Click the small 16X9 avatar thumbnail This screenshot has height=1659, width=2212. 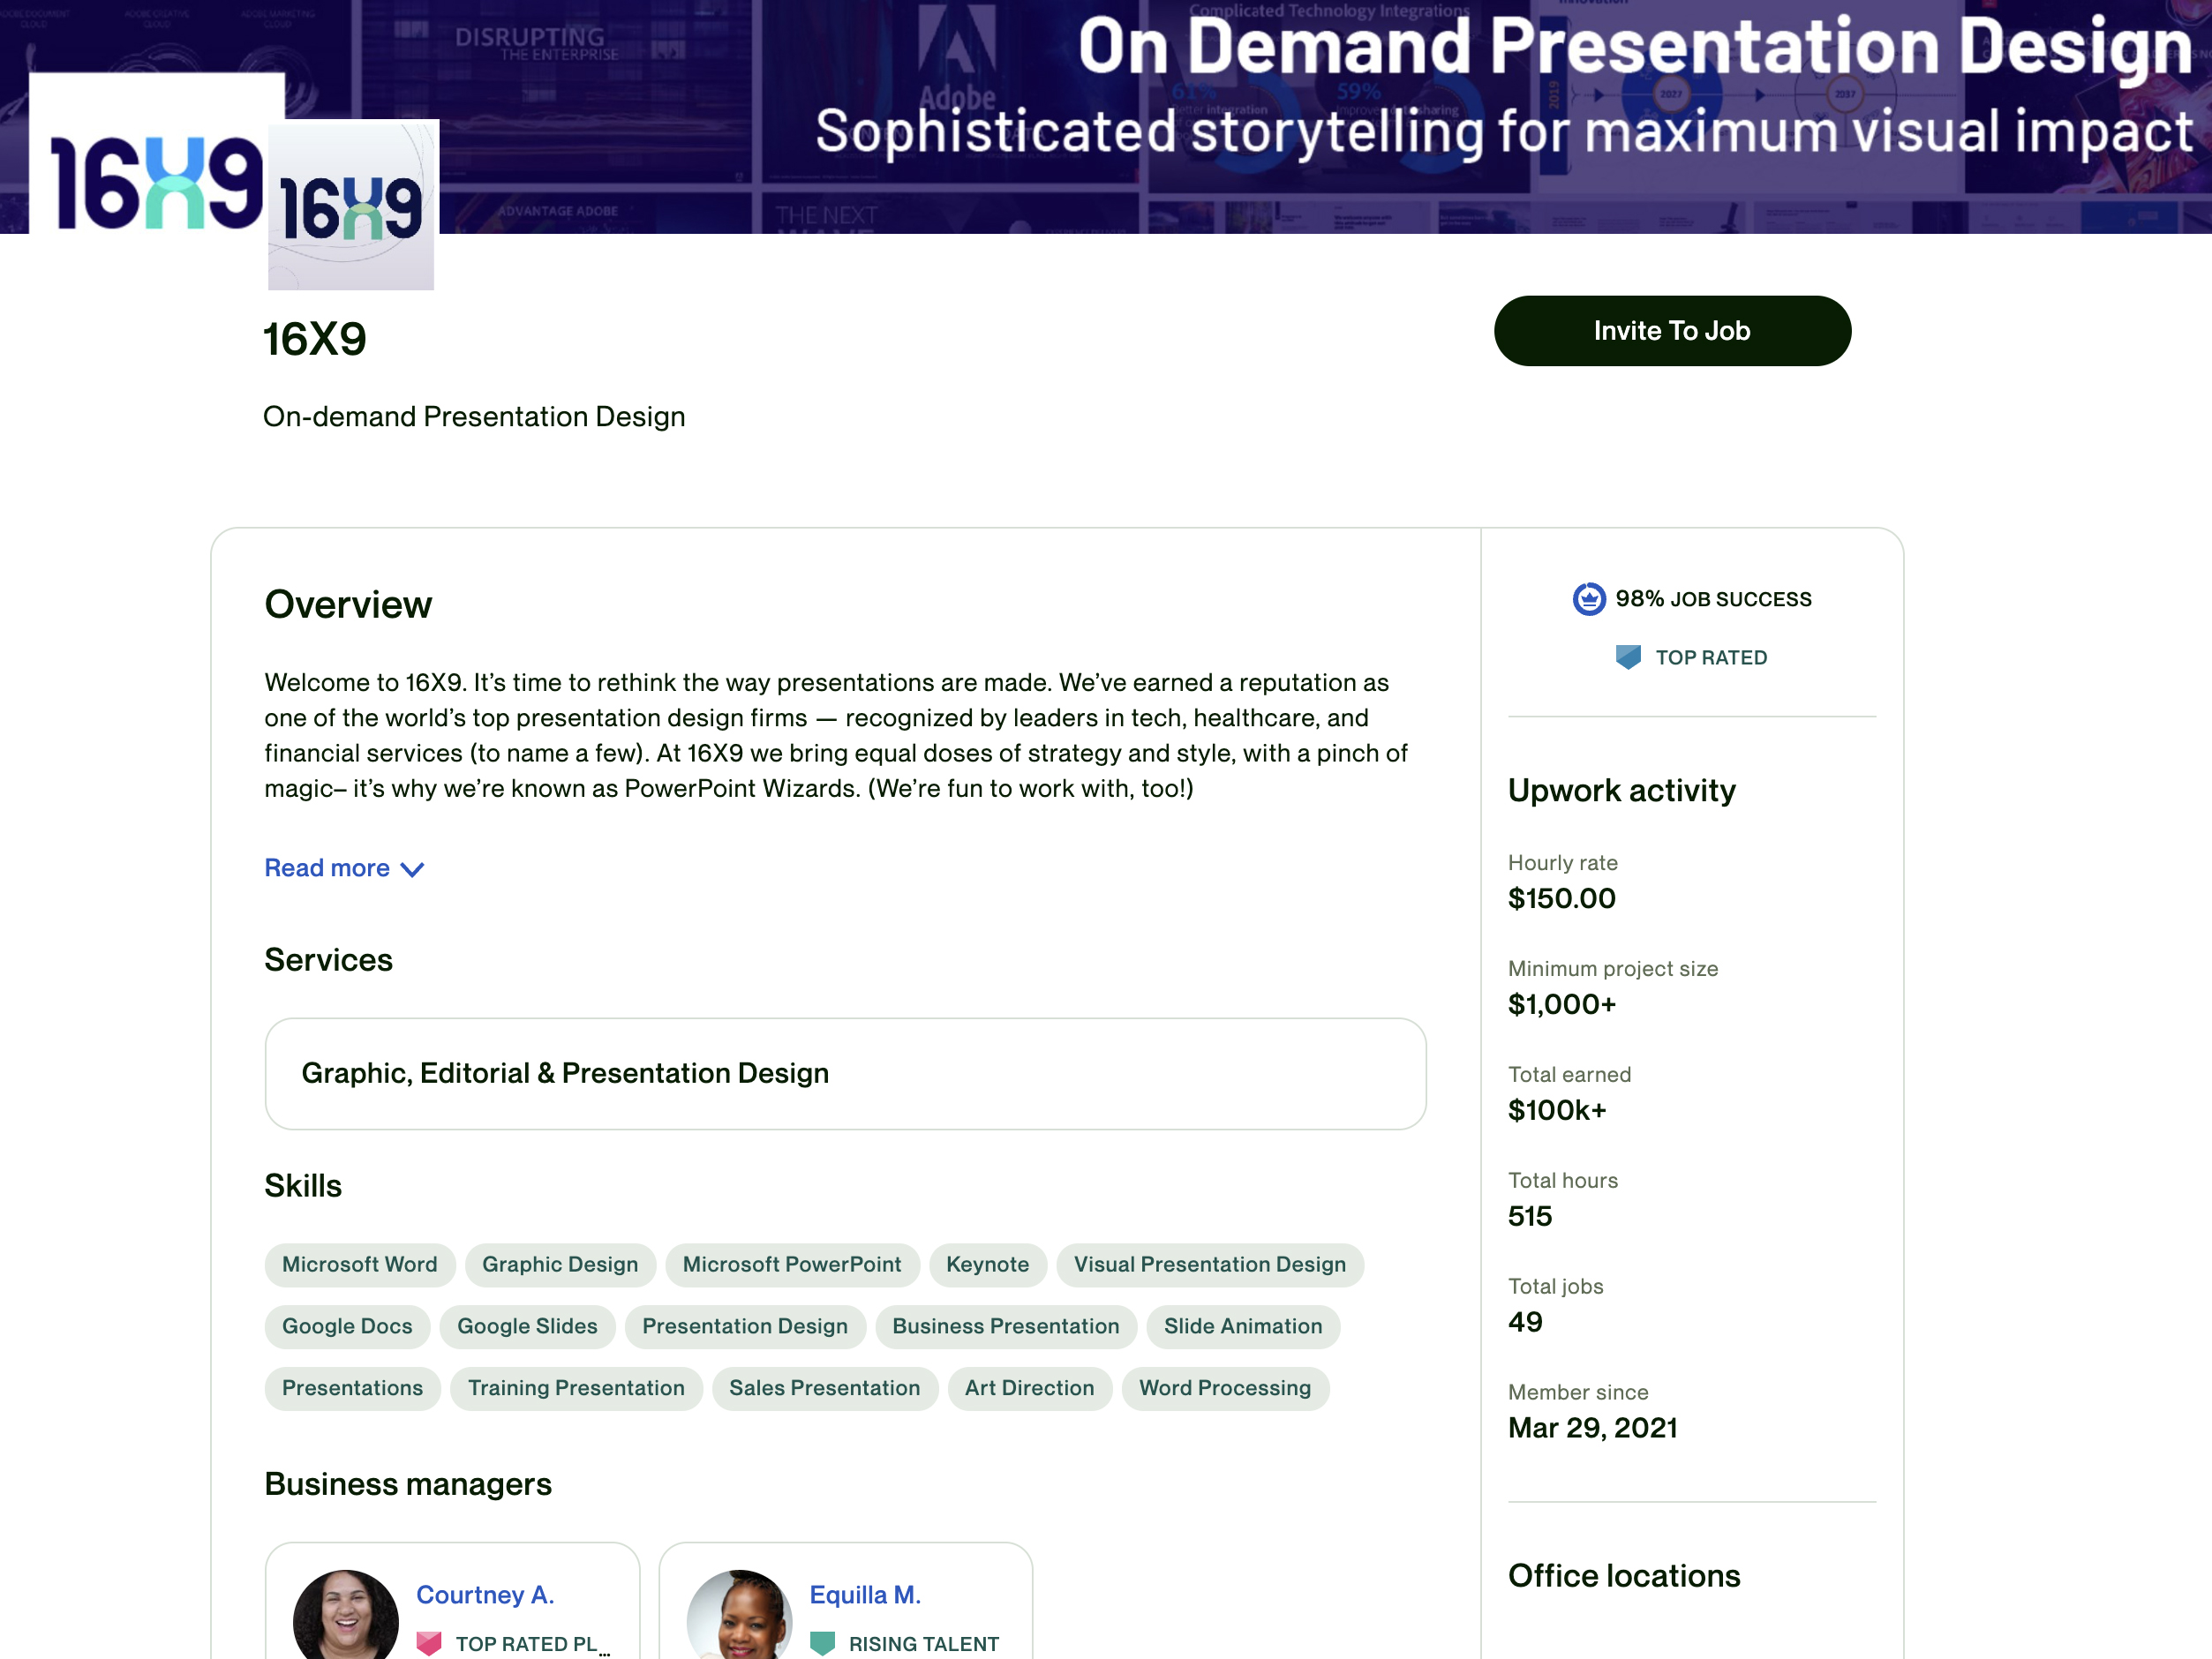tap(352, 206)
